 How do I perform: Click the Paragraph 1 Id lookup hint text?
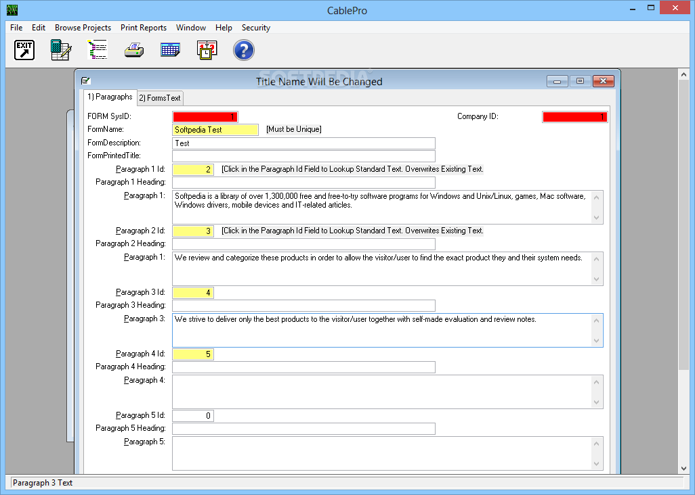[x=352, y=169]
